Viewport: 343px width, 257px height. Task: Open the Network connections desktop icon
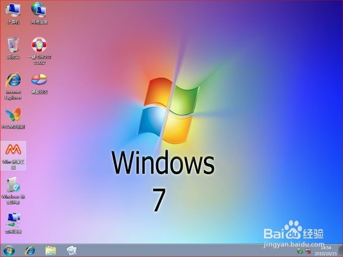(39, 13)
